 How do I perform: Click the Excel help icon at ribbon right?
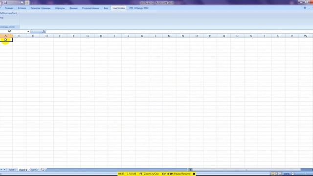305,8
